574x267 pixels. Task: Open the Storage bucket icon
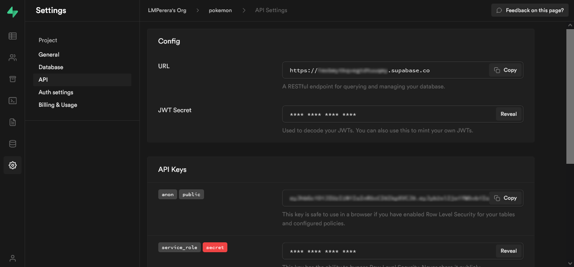click(x=13, y=79)
